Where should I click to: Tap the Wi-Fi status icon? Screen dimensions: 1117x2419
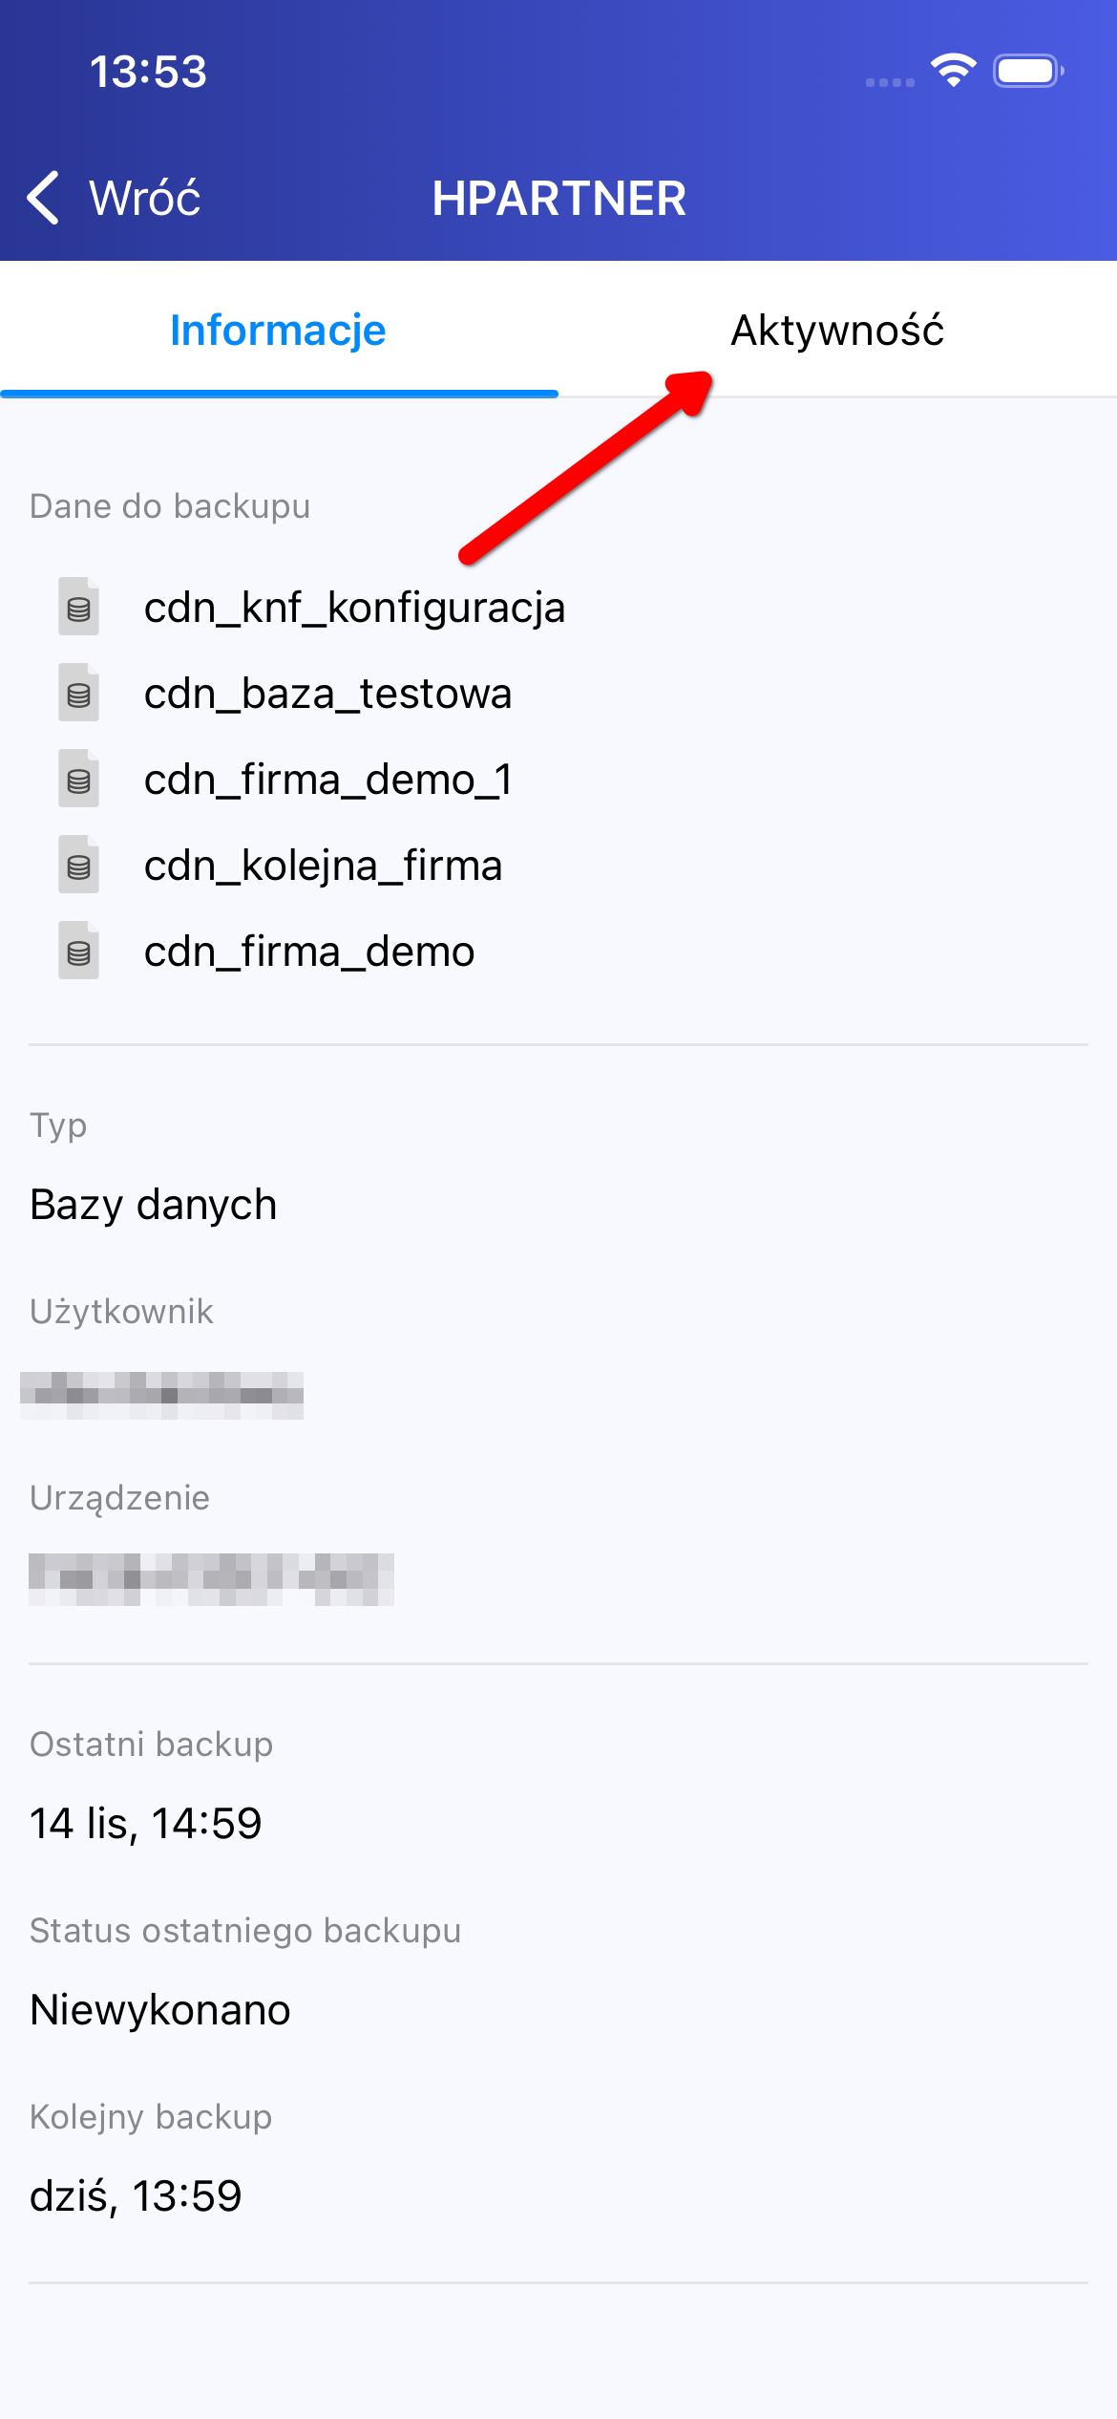953,71
